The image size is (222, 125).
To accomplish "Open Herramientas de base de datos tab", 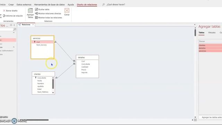I will [49, 5].
